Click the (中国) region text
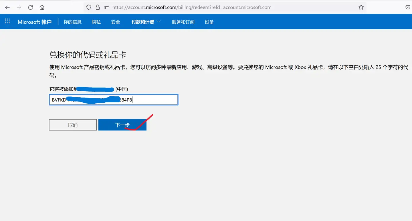This screenshot has width=412, height=221. tap(122, 89)
